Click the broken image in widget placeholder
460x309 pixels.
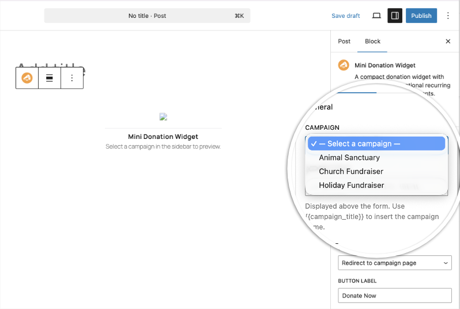[163, 117]
